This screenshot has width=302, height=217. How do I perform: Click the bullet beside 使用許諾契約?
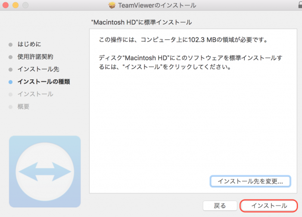point(11,57)
